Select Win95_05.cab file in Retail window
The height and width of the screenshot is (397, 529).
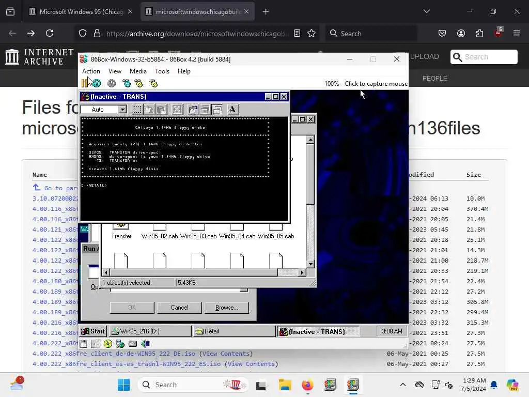click(x=276, y=232)
